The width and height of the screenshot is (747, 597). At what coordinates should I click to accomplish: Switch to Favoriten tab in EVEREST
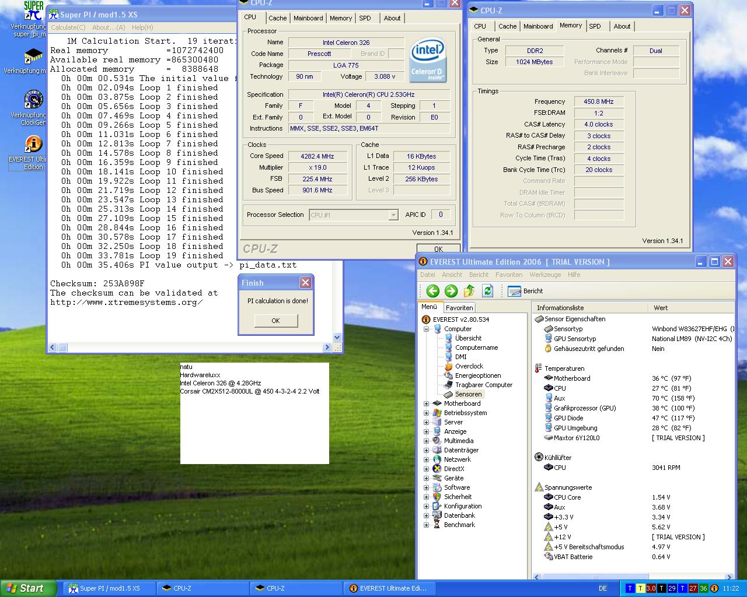(459, 308)
